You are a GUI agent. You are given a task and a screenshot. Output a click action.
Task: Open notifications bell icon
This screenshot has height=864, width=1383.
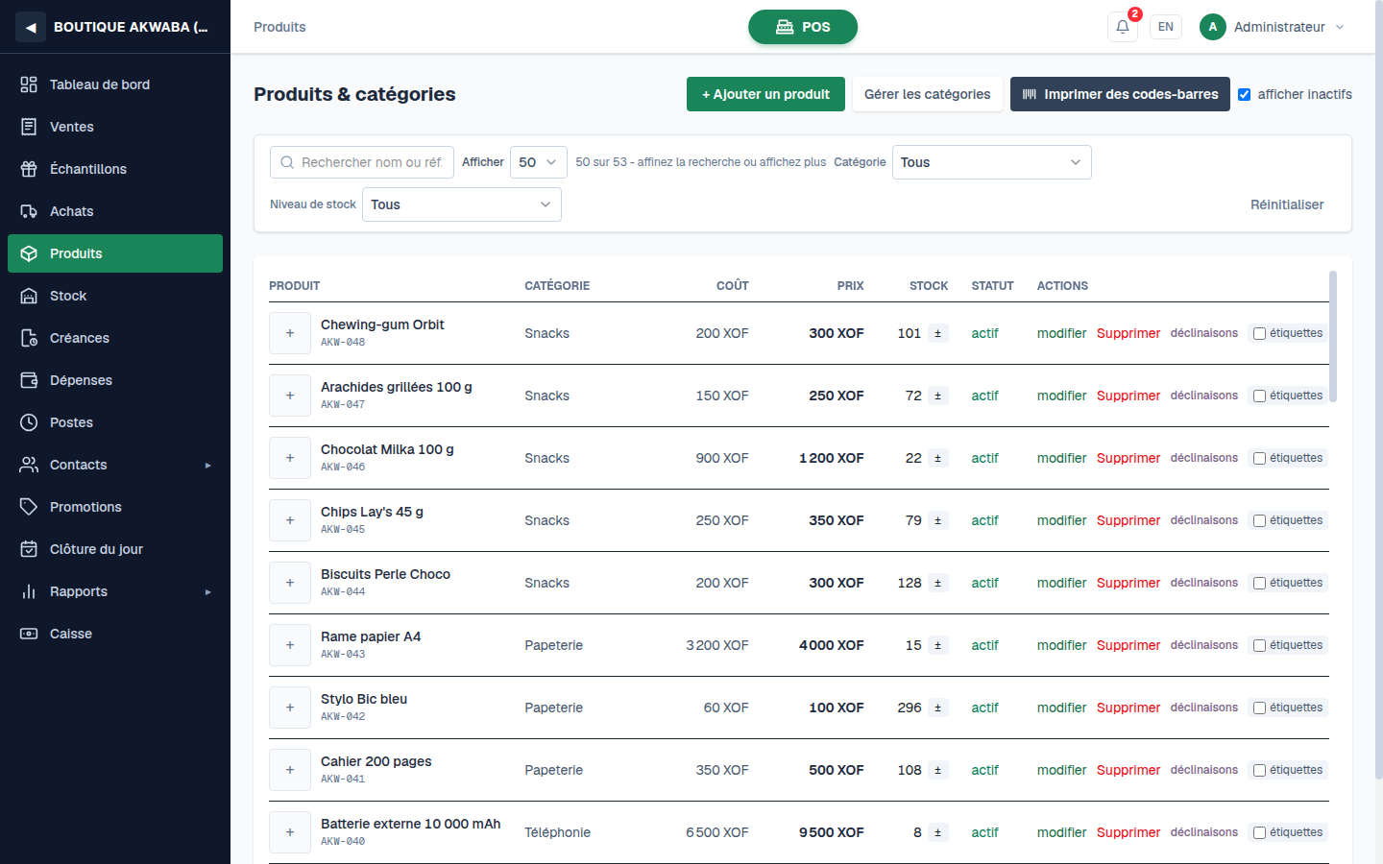click(x=1123, y=27)
